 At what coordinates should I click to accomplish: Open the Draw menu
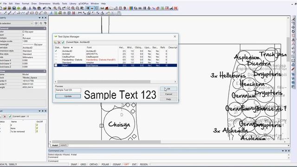coord(34,3)
